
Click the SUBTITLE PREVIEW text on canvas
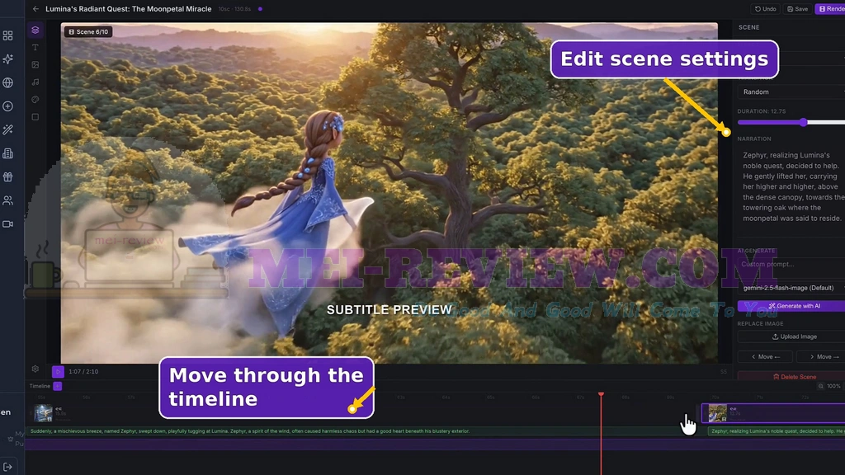pos(389,310)
